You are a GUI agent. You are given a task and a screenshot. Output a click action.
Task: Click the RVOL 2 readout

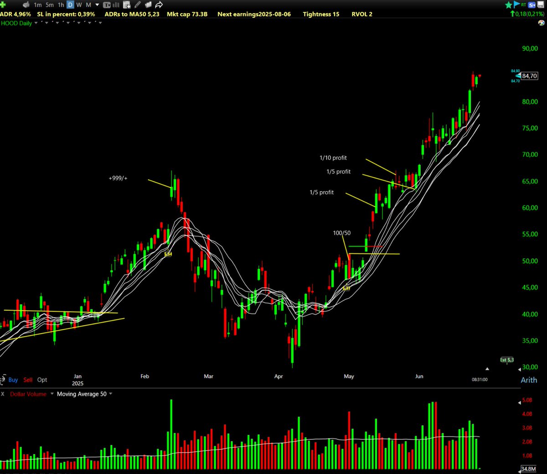click(362, 14)
